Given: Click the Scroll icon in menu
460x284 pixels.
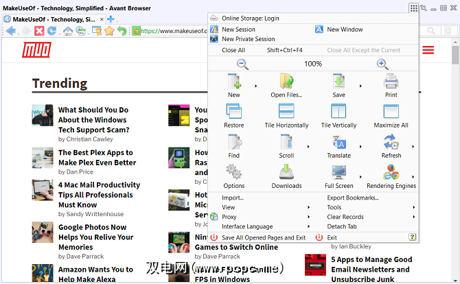Looking at the screenshot, I should pos(286,142).
